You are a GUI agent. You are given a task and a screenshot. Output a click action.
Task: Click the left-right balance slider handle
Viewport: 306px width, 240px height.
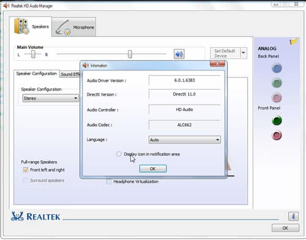(x=33, y=54)
